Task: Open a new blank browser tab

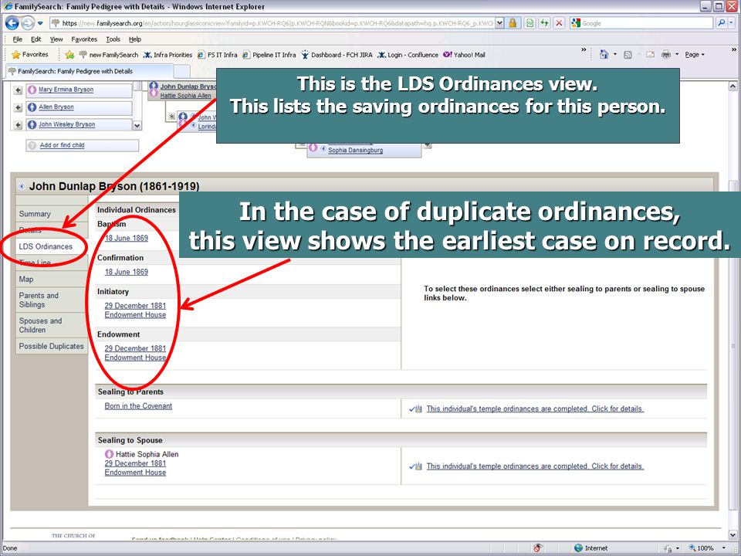Action: pyautogui.click(x=182, y=72)
